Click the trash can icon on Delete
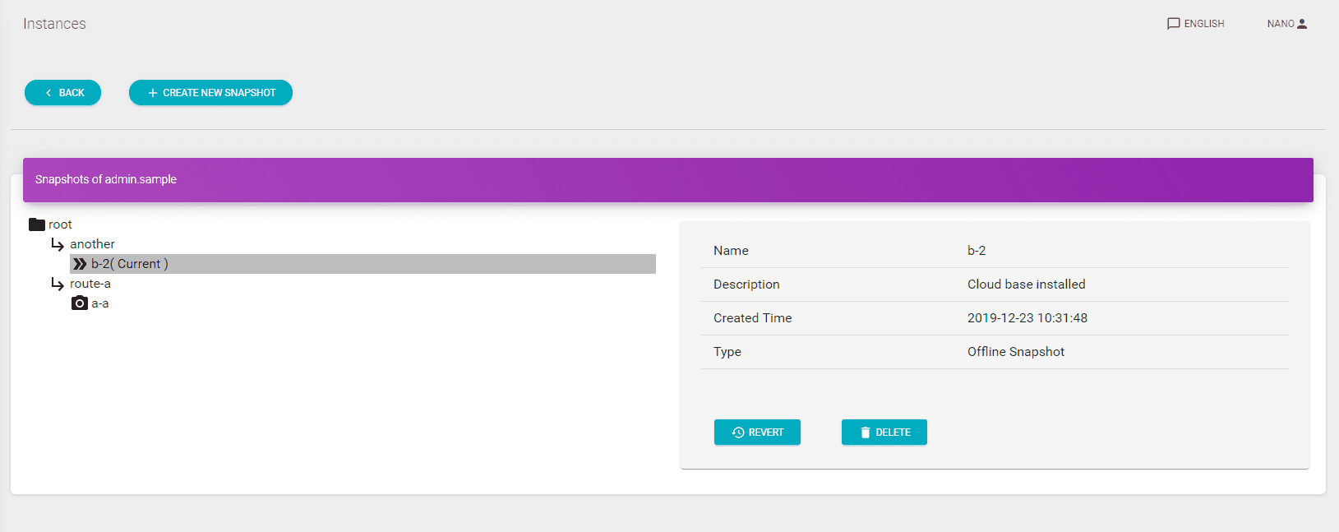1339x532 pixels. [x=865, y=433]
